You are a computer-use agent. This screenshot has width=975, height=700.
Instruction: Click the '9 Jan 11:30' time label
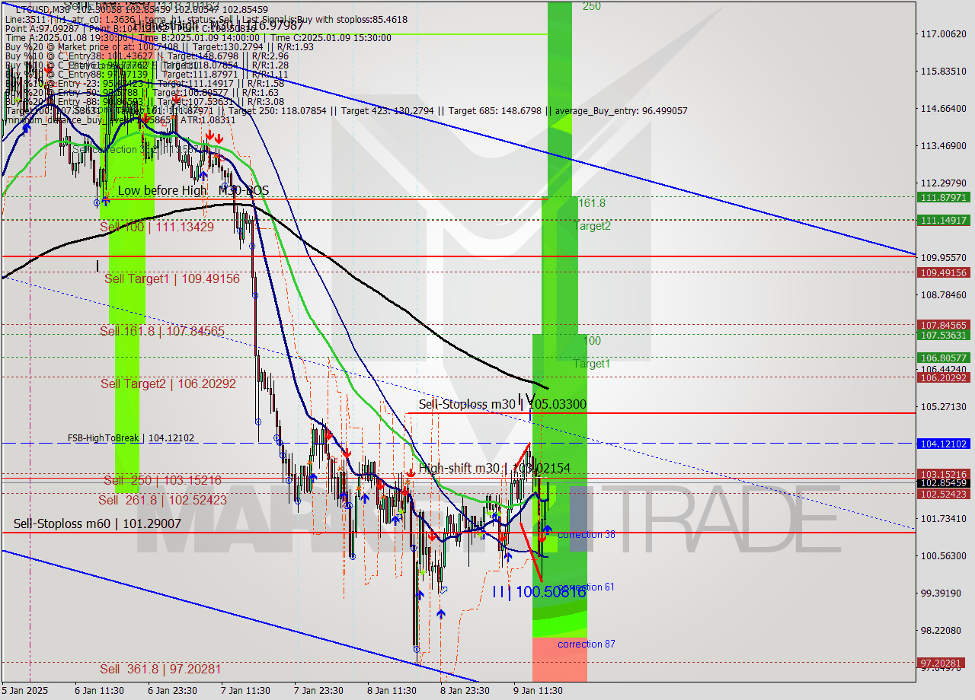coord(538,691)
